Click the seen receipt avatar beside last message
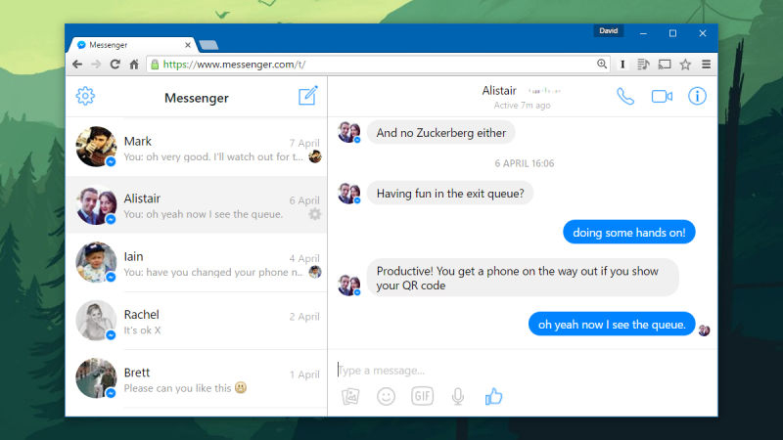 point(704,330)
